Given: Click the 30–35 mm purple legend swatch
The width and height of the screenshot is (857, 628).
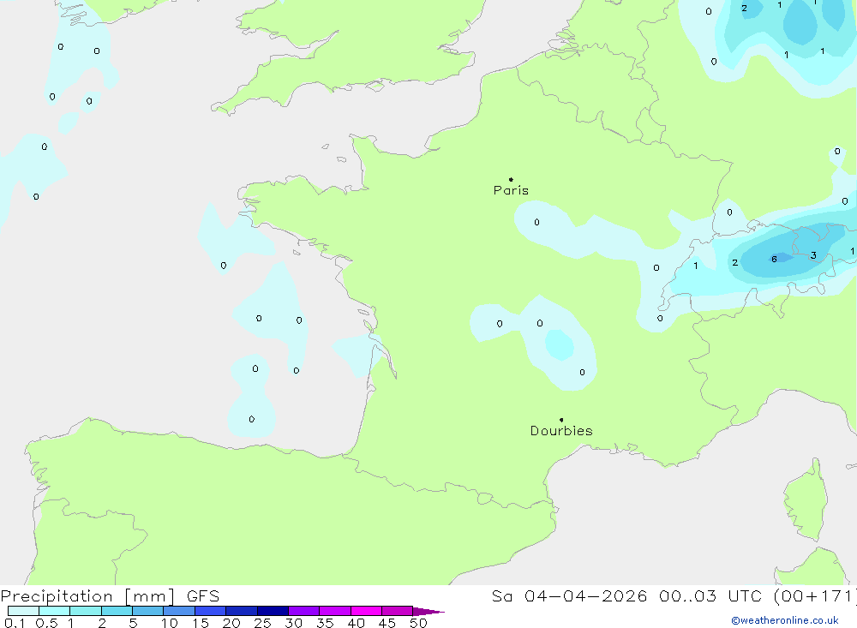Looking at the screenshot, I should (x=303, y=611).
